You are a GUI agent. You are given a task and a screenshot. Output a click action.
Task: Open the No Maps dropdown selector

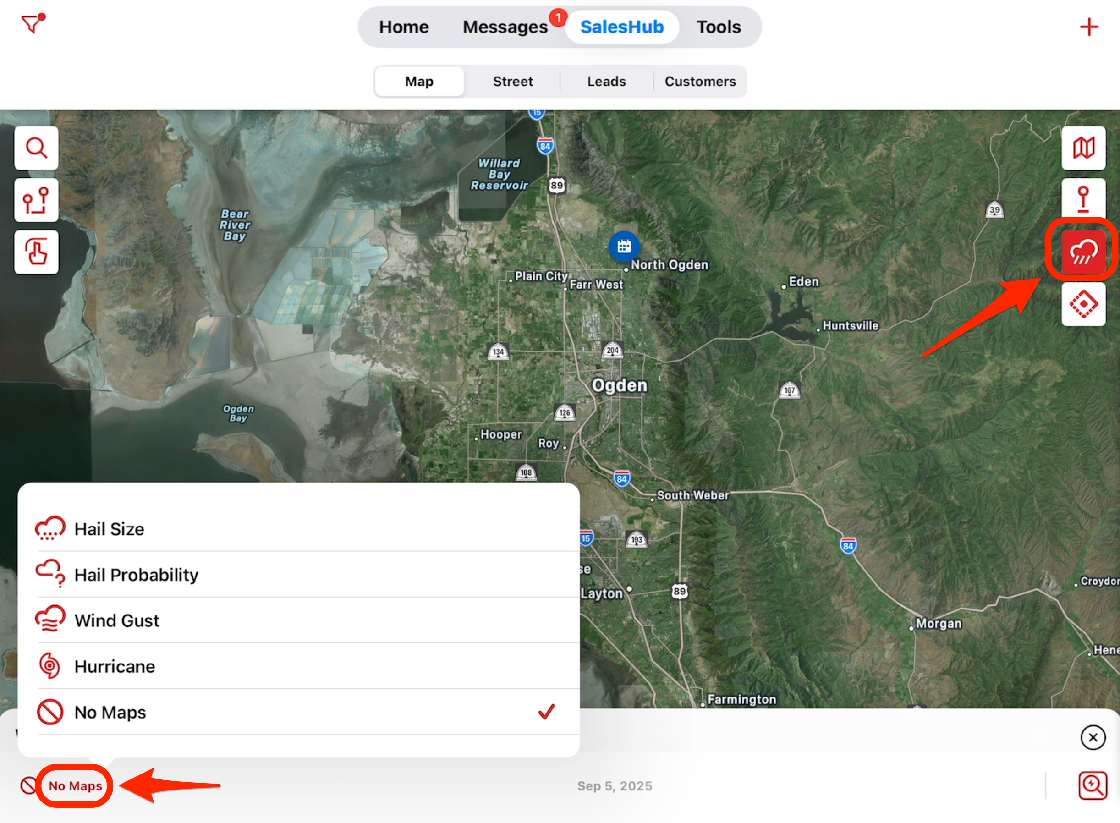tap(75, 785)
